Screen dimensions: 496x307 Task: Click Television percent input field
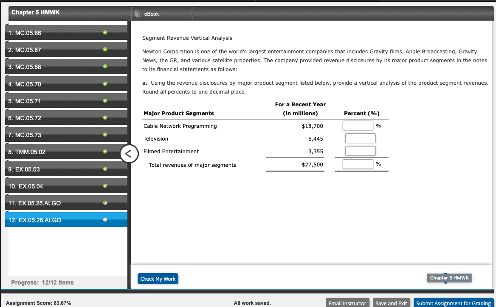[x=360, y=138]
